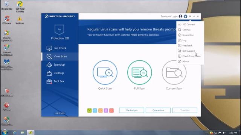The image size is (241, 135).
Task: Select the 360 Total Security desktop shortcut
Action: 20,7
